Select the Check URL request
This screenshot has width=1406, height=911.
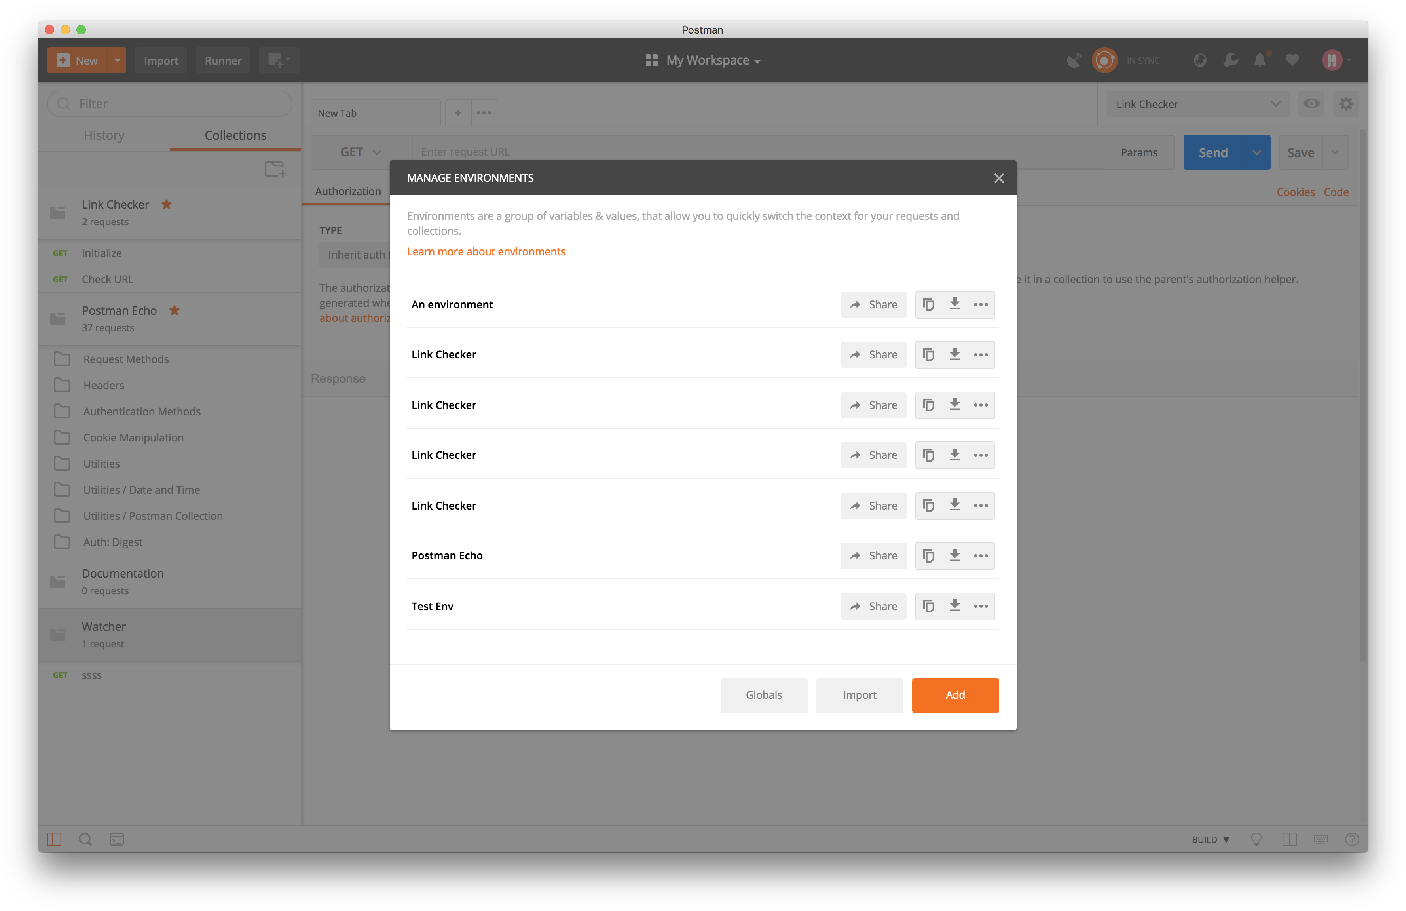pyautogui.click(x=170, y=279)
